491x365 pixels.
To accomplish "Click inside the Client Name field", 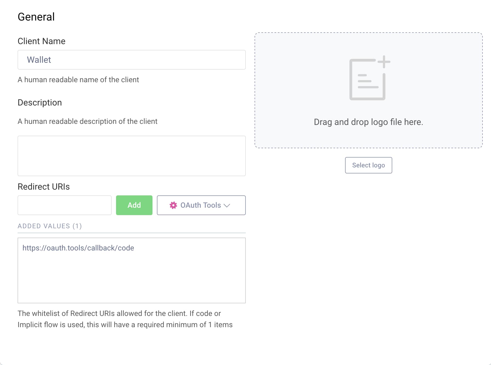I will pyautogui.click(x=132, y=60).
